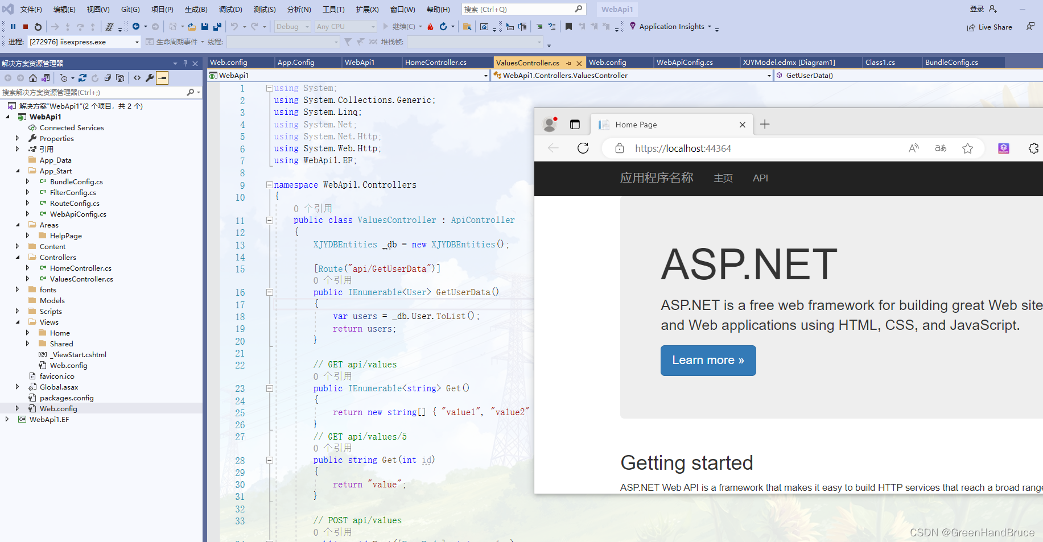
Task: Click the Save All toolbar icon
Action: click(x=217, y=27)
